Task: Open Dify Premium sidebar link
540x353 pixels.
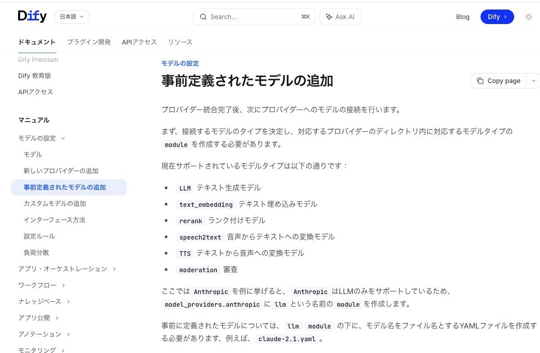Action: [x=38, y=59]
